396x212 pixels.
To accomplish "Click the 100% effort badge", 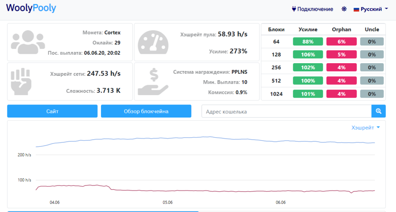I will pos(308,81).
